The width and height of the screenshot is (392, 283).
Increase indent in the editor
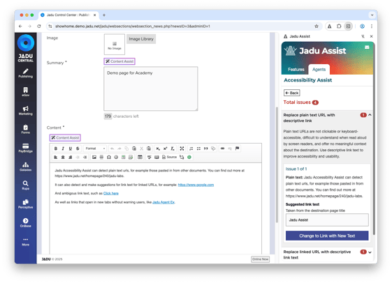[x=85, y=158]
